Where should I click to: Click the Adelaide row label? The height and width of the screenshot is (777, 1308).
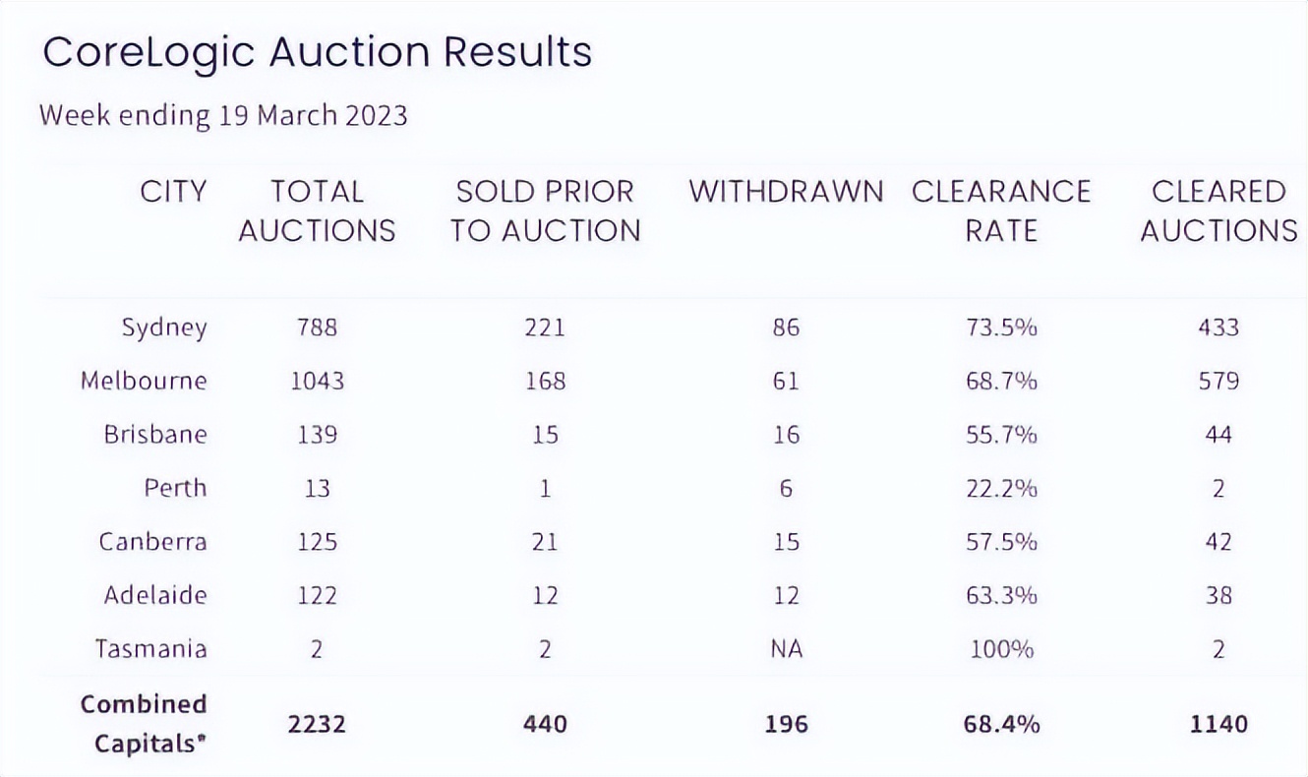click(155, 595)
